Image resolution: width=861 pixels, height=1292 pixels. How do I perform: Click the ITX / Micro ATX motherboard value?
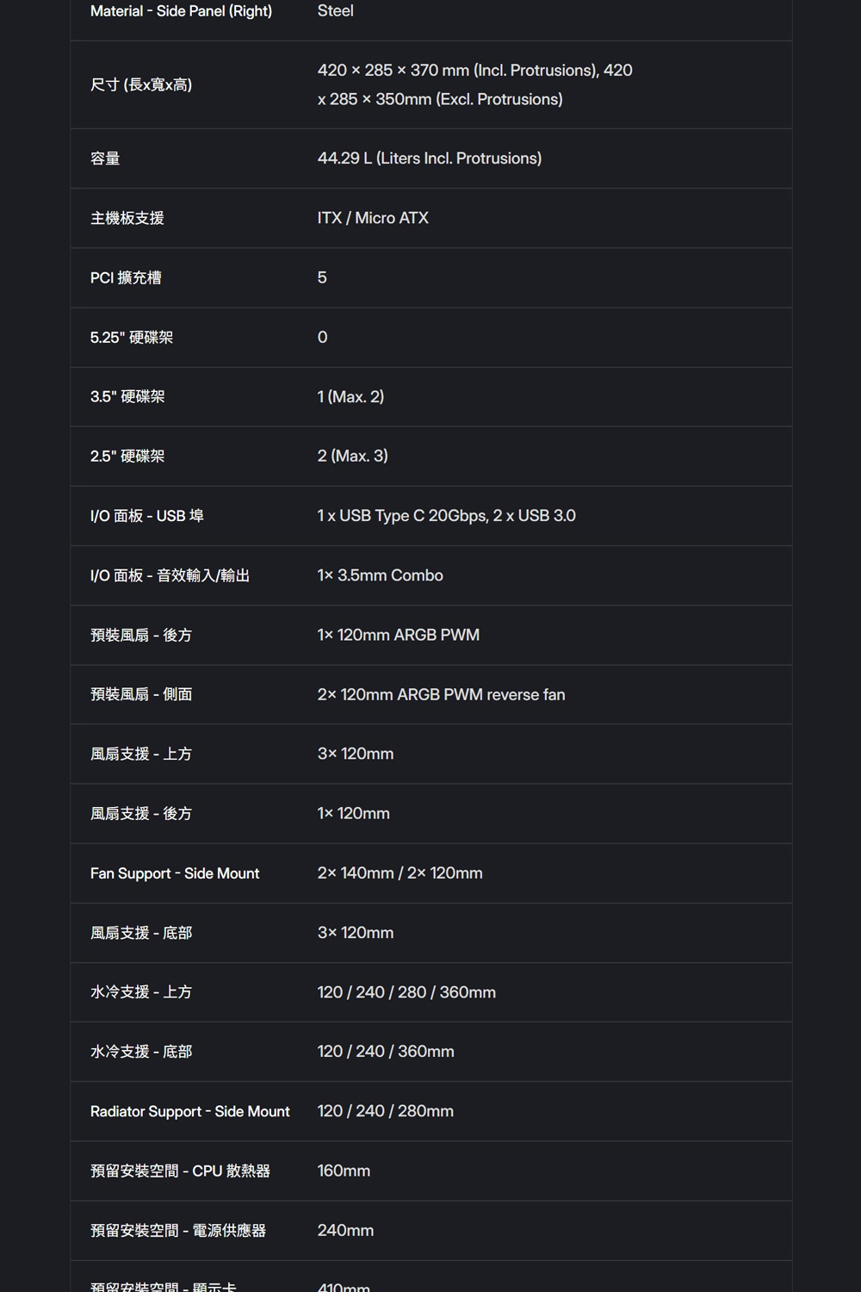pos(372,218)
